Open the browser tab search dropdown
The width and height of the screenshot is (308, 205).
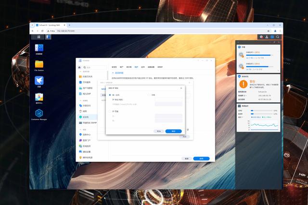pos(32,25)
